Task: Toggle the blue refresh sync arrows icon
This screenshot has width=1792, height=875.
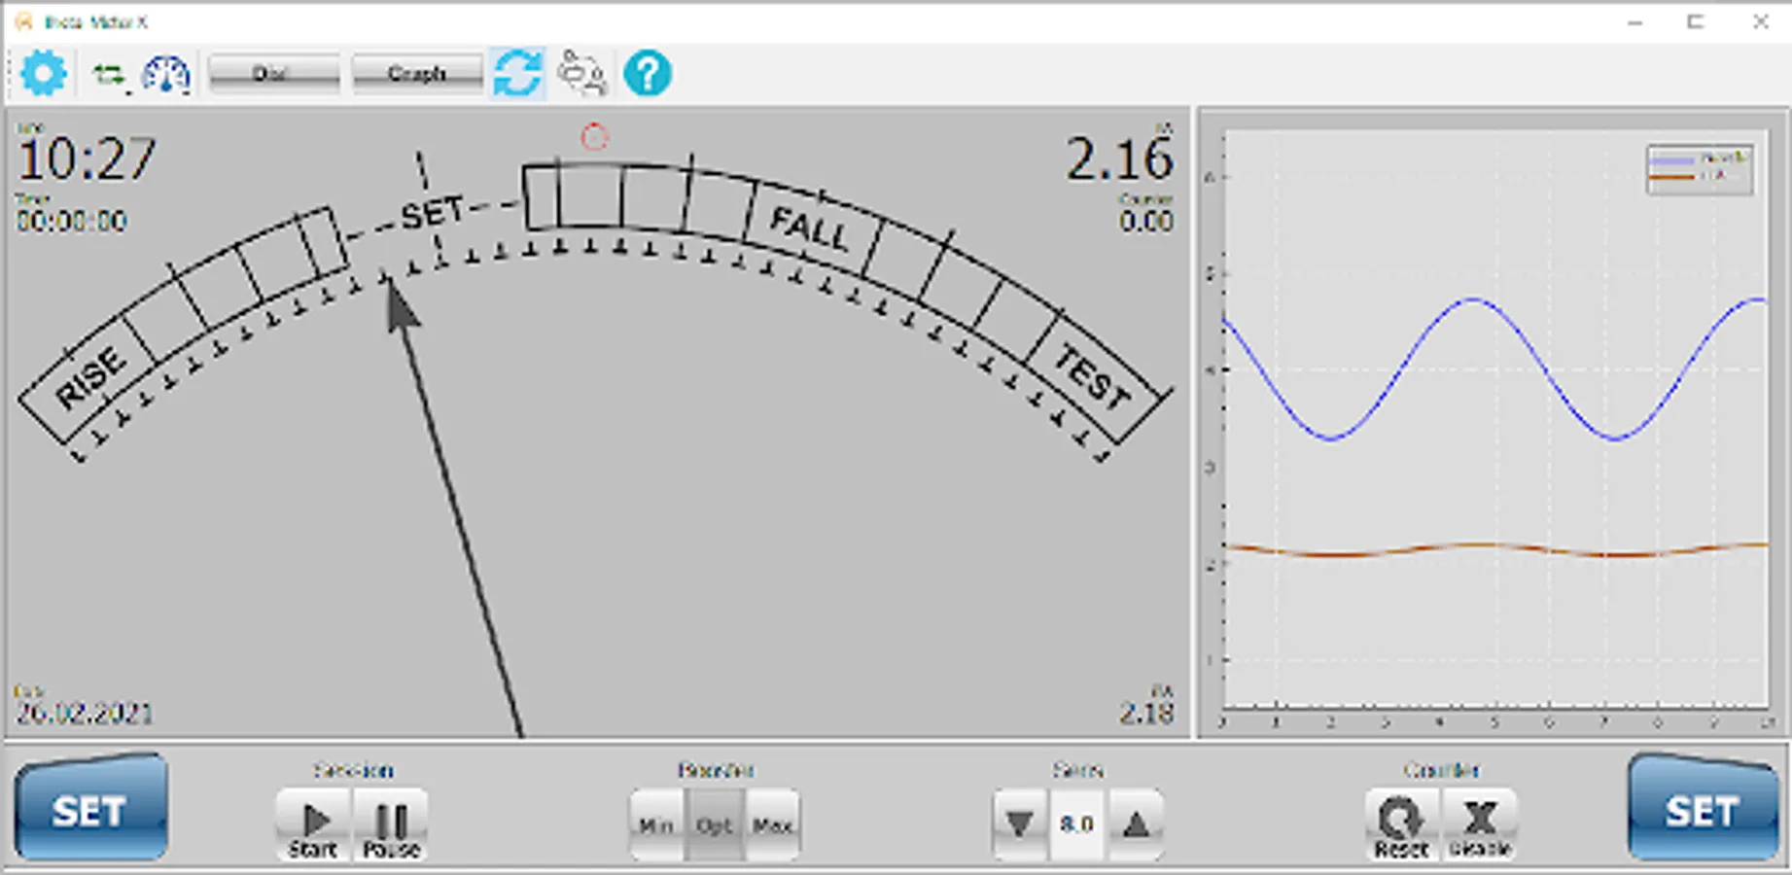Action: (x=517, y=74)
